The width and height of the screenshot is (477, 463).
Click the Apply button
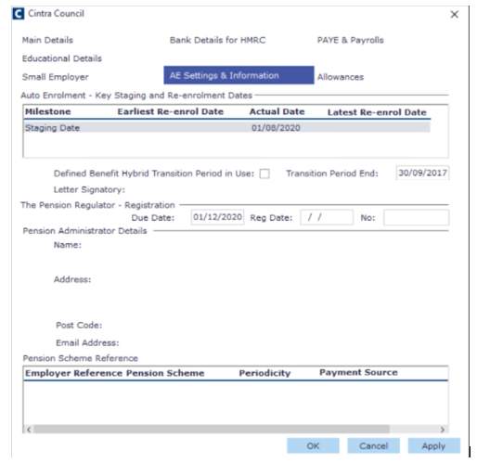433,445
